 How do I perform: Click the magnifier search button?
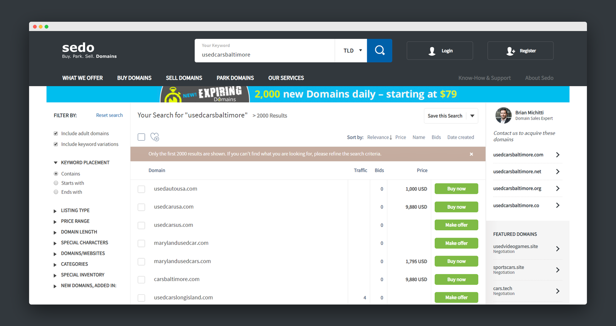[380, 50]
